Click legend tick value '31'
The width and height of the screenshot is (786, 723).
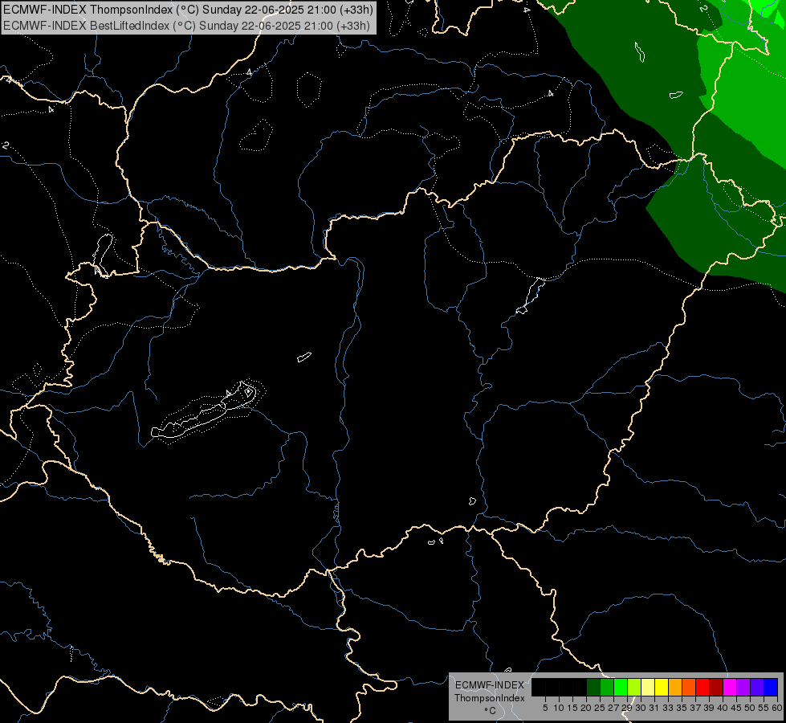(x=654, y=708)
